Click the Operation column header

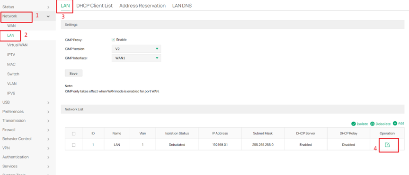(x=387, y=133)
